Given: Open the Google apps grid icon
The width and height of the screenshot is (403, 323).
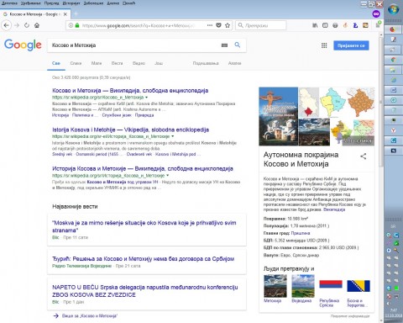Looking at the screenshot, I should pyautogui.click(x=324, y=45).
